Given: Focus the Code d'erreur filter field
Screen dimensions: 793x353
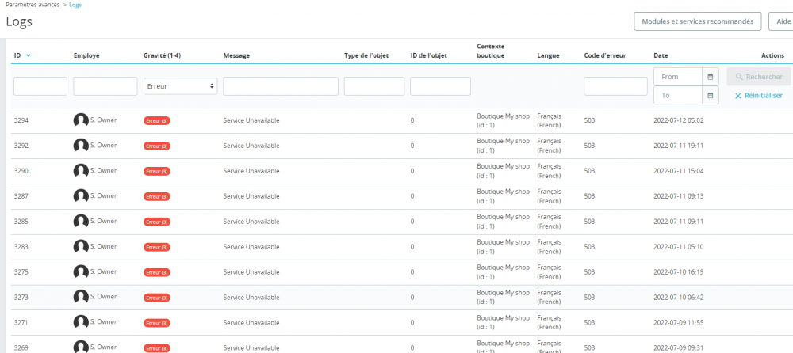Looking at the screenshot, I should 615,86.
